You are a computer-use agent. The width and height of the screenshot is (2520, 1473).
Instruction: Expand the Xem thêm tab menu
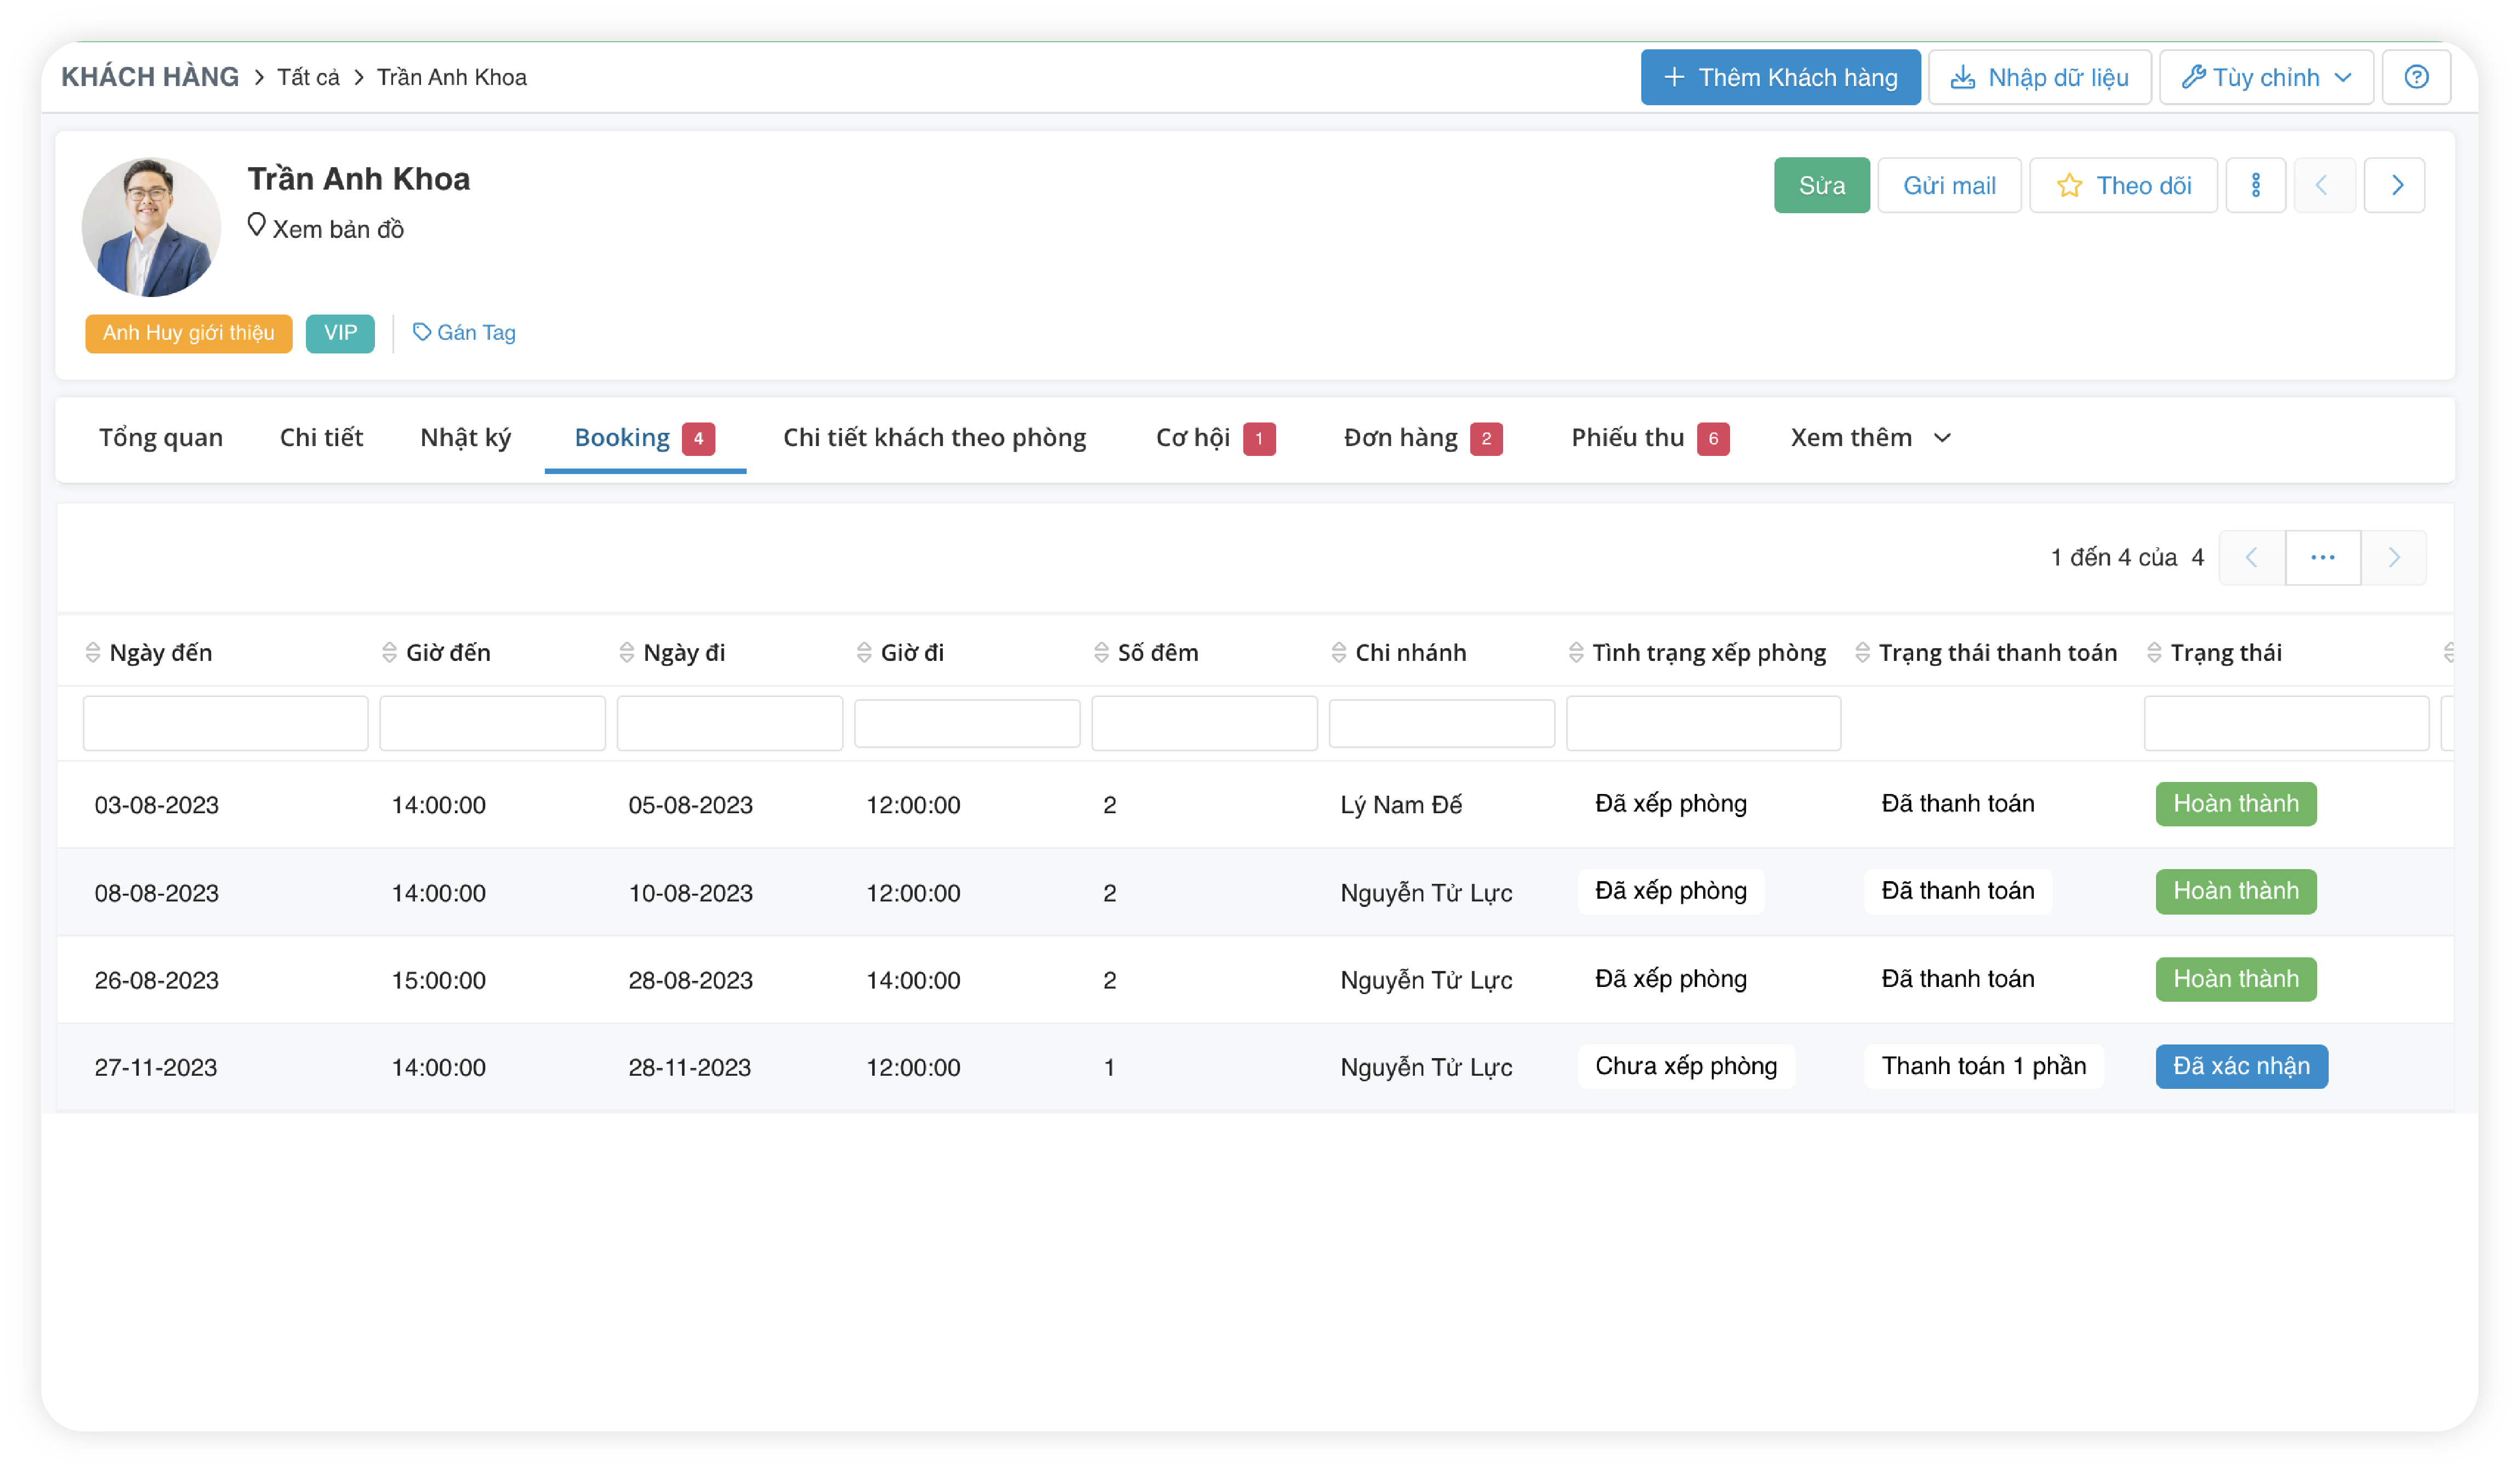pyautogui.click(x=1870, y=438)
